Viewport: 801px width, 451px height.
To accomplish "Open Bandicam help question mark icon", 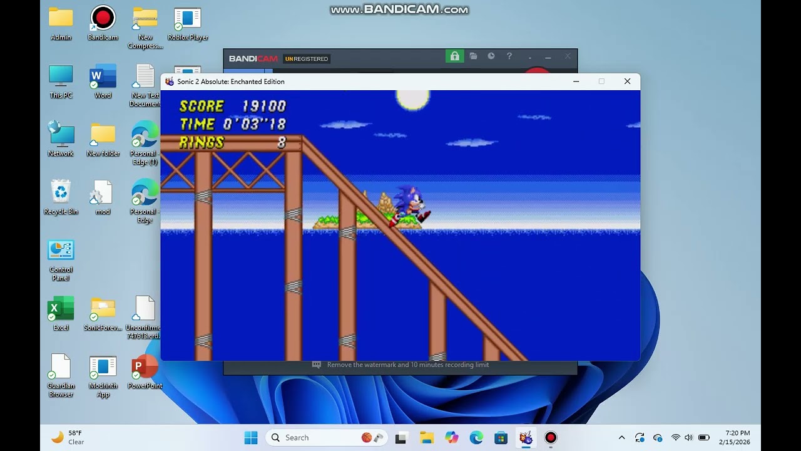I will [509, 56].
